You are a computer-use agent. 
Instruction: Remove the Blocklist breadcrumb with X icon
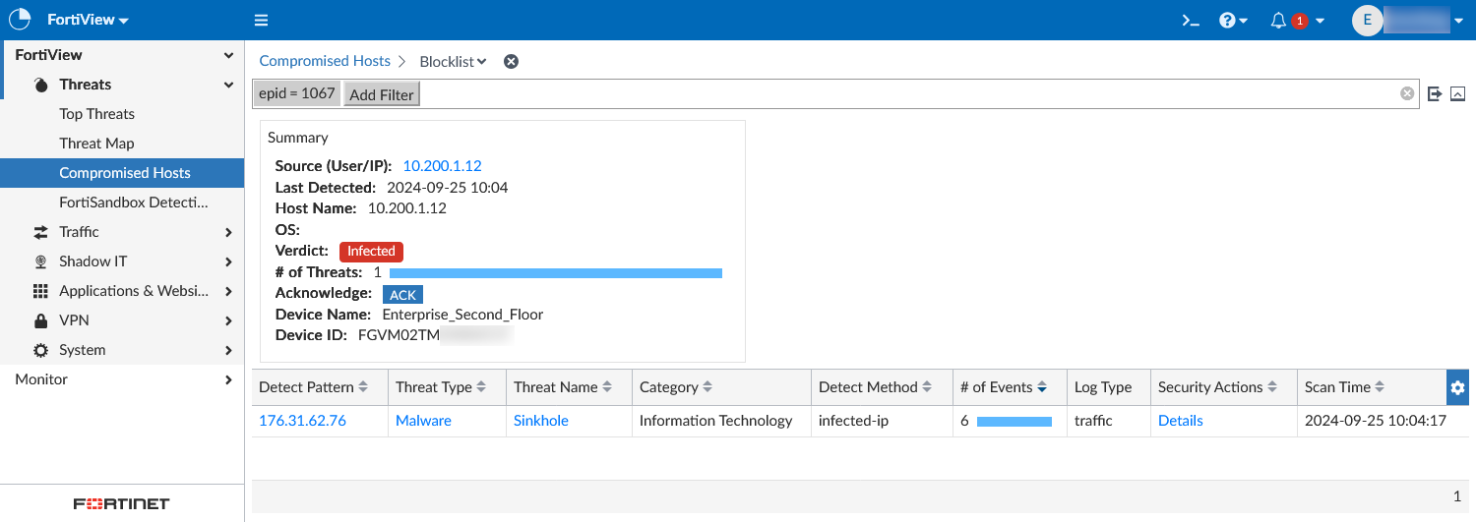(511, 62)
